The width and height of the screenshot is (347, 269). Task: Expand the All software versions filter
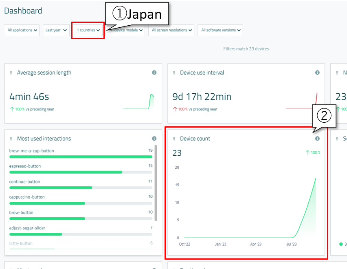(x=220, y=30)
